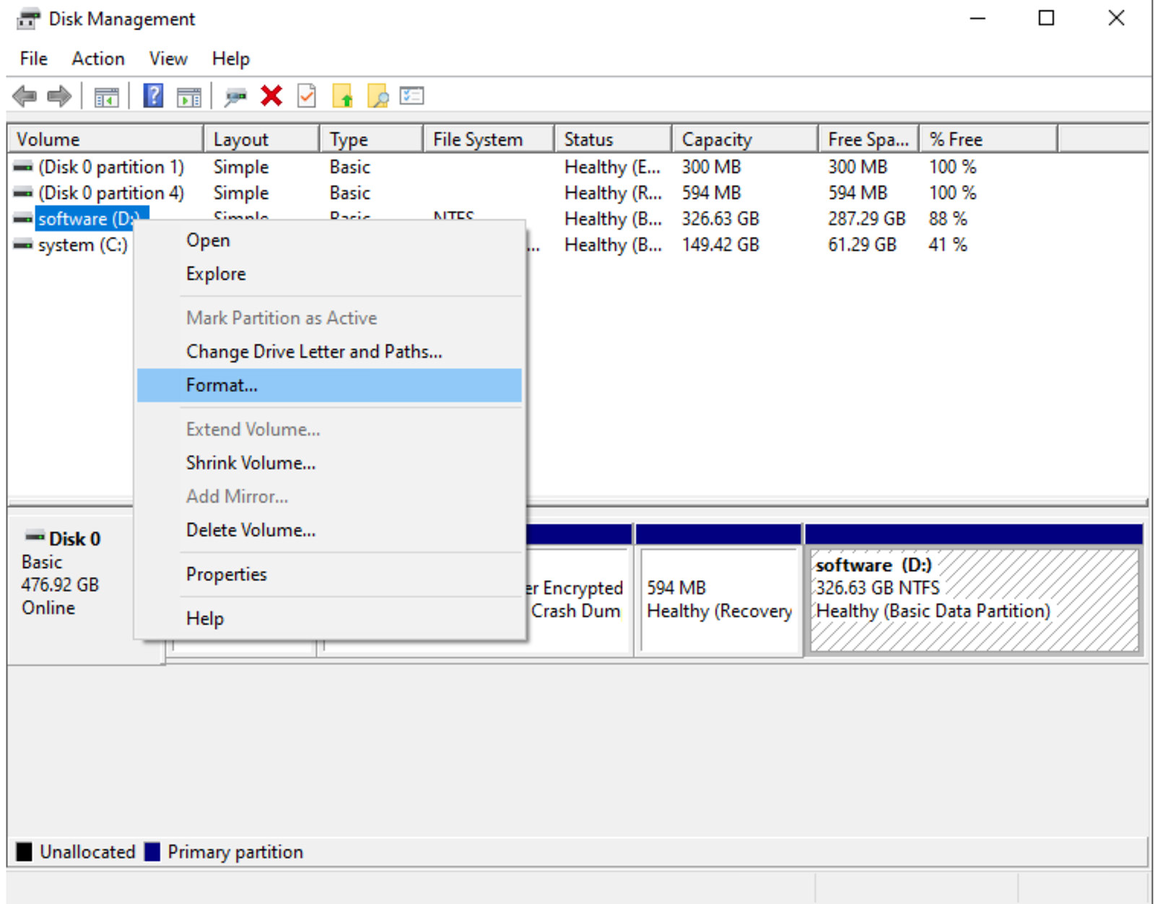The height and width of the screenshot is (904, 1155).
Task: Click the yellow folder with green arrow icon
Action: point(342,96)
